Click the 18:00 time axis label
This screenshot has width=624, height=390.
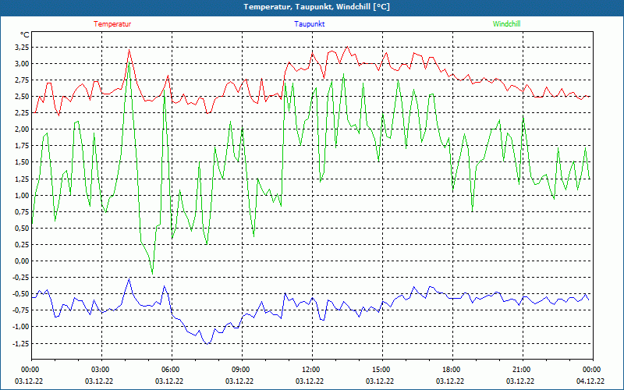point(451,370)
